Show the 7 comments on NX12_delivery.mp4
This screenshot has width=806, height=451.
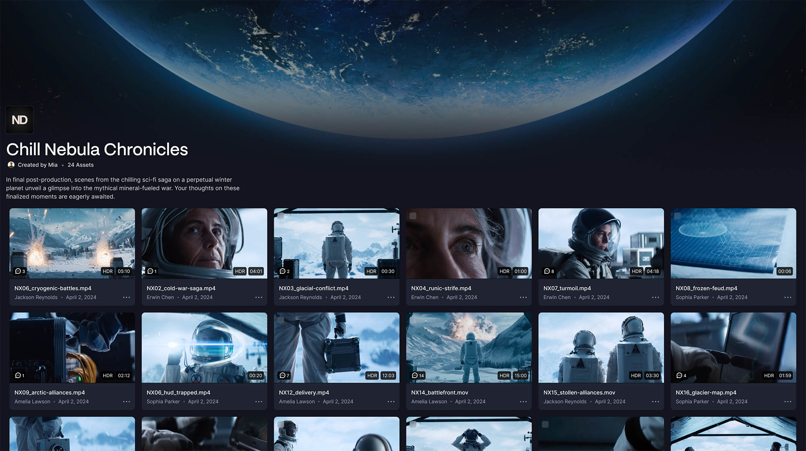point(285,376)
